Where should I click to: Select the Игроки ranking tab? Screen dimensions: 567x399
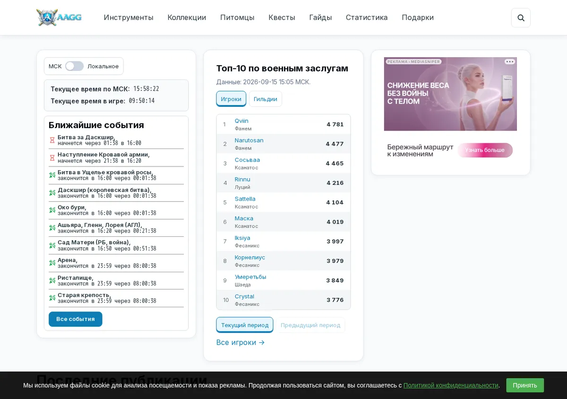click(231, 99)
